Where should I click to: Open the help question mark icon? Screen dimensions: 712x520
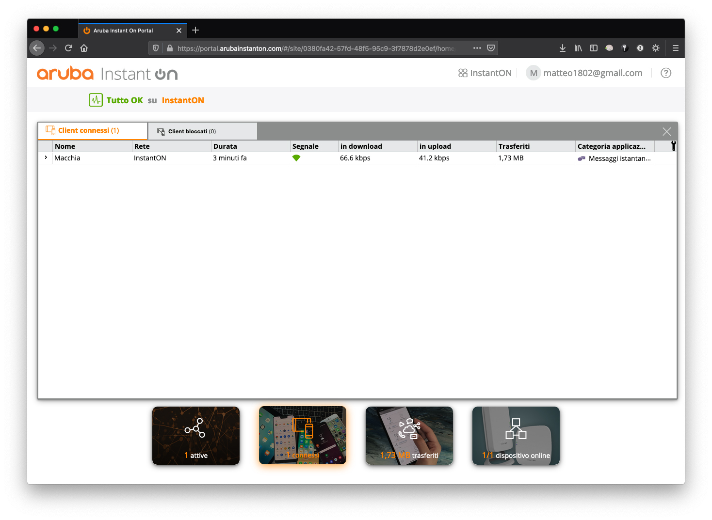click(x=666, y=73)
